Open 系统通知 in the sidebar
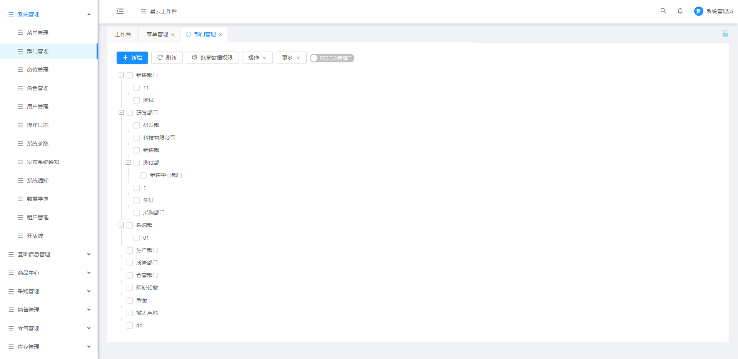738x359 pixels. click(48, 180)
